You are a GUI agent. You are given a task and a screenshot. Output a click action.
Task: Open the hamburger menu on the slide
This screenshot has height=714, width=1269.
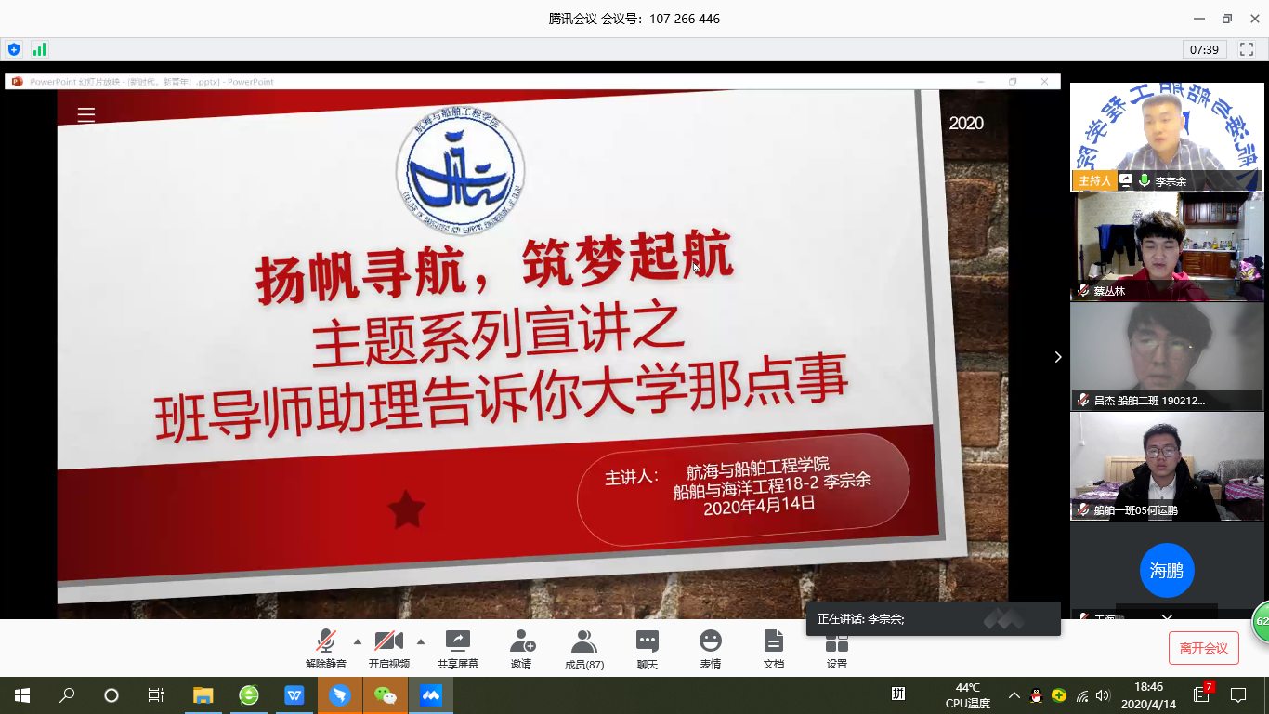(86, 115)
